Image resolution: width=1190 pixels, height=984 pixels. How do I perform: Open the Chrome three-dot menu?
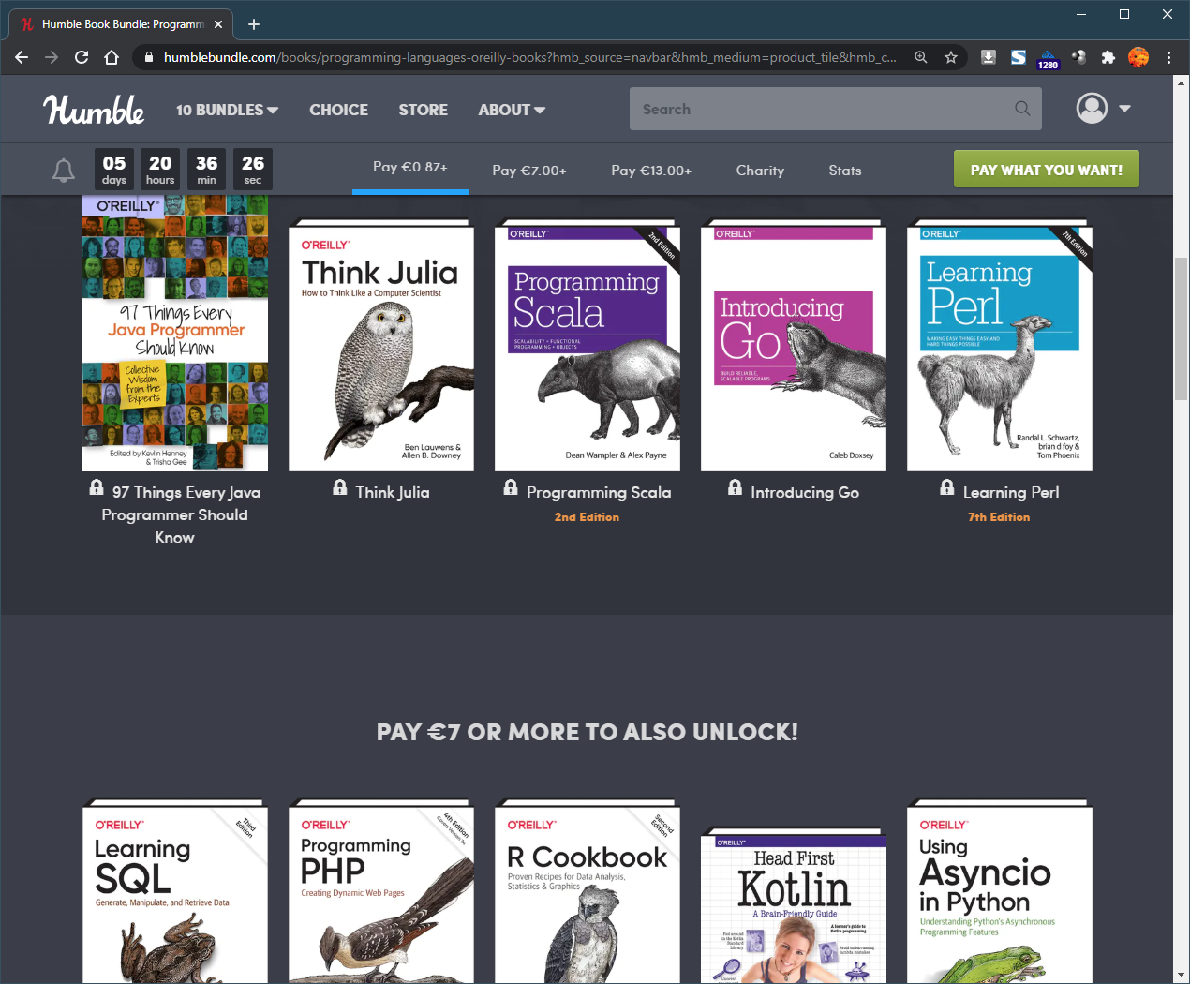[x=1168, y=57]
